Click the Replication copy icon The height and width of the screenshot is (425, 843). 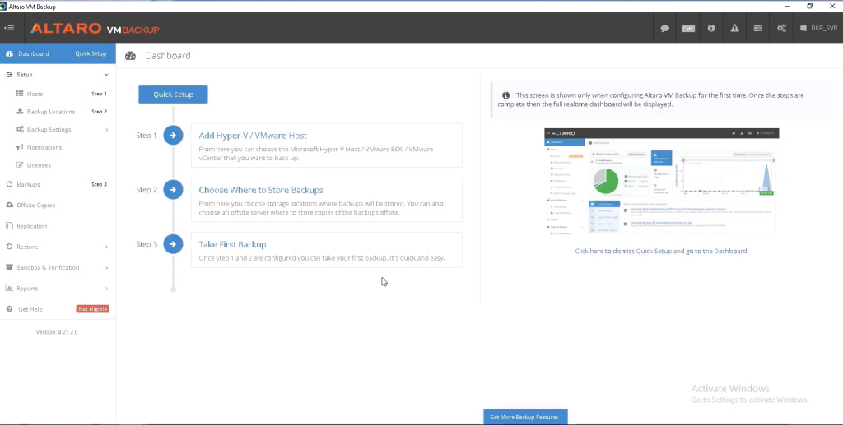click(9, 226)
